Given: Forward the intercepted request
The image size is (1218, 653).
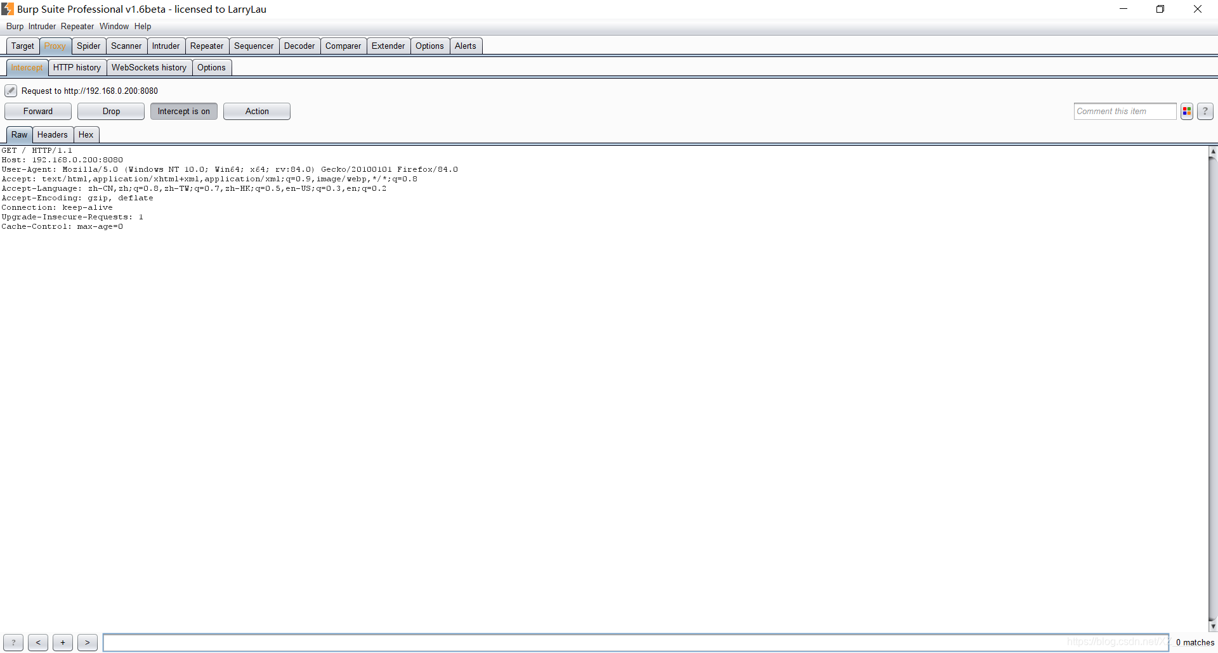Looking at the screenshot, I should click(38, 112).
